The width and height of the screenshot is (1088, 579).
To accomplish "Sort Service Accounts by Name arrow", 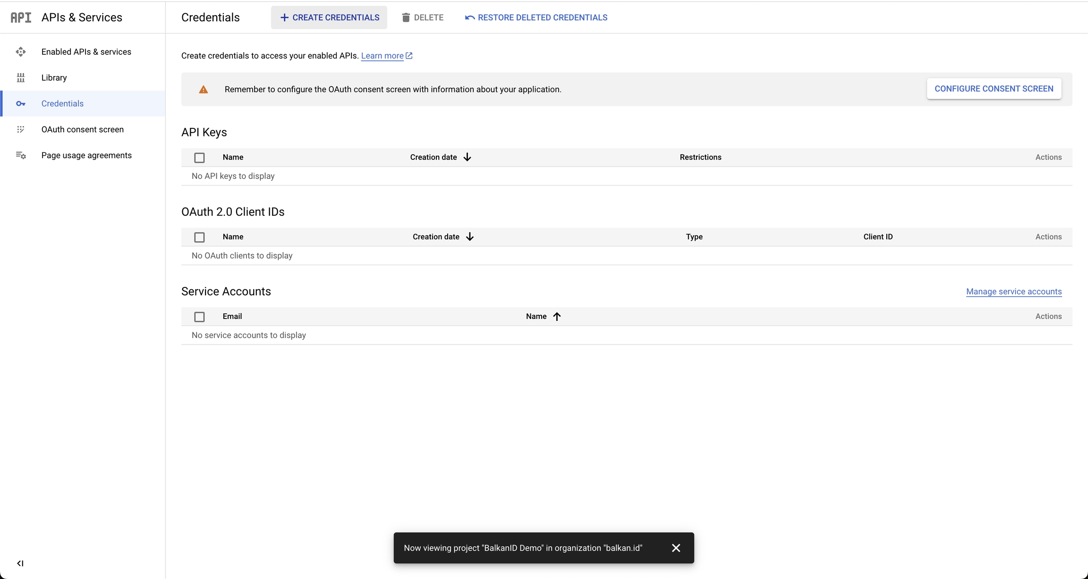I will tap(557, 317).
